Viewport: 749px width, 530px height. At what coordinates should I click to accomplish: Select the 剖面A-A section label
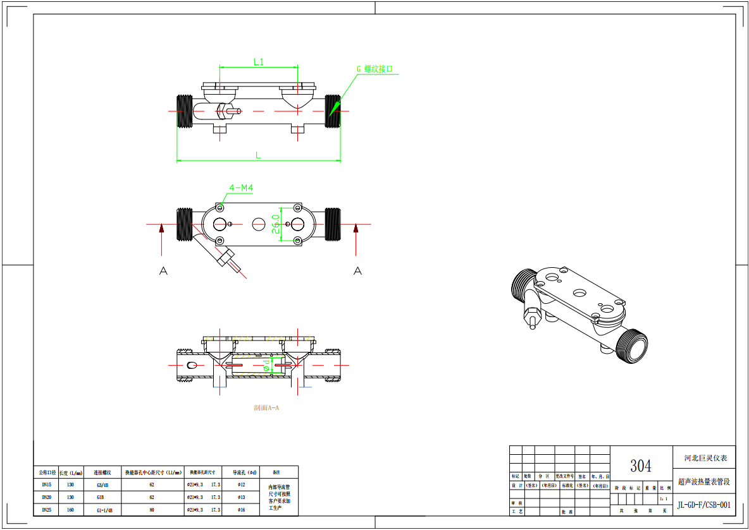click(x=266, y=408)
